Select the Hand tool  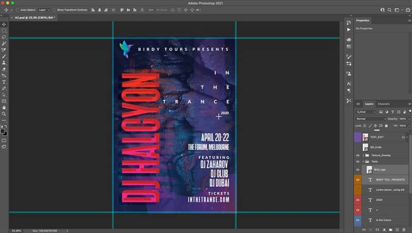(x=4, y=107)
